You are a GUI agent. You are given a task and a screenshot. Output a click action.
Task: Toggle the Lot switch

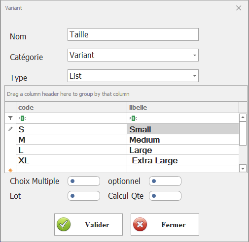click(84, 196)
